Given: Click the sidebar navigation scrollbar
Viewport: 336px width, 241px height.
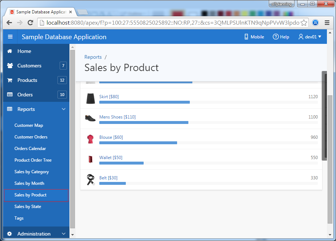Looking at the screenshot, I should pyautogui.click(x=72, y=139).
